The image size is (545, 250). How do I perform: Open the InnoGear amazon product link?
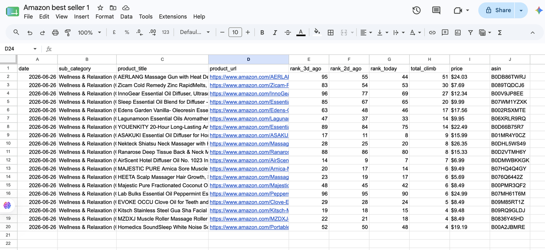pos(249,94)
